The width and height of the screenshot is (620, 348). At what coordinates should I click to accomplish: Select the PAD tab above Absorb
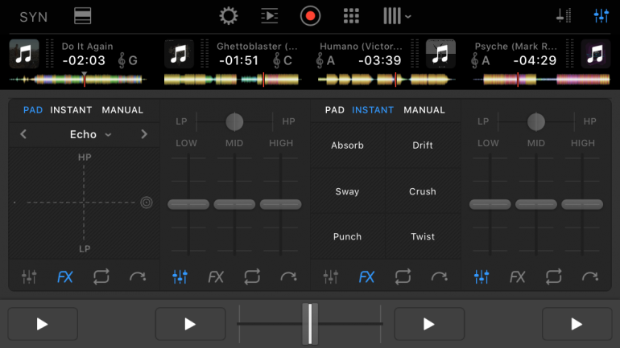[x=335, y=110]
